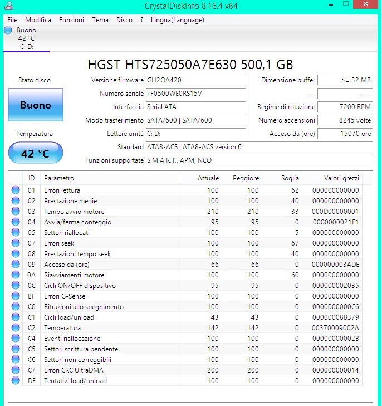
Task: Click the Valori grezzi column header
Action: click(x=332, y=178)
